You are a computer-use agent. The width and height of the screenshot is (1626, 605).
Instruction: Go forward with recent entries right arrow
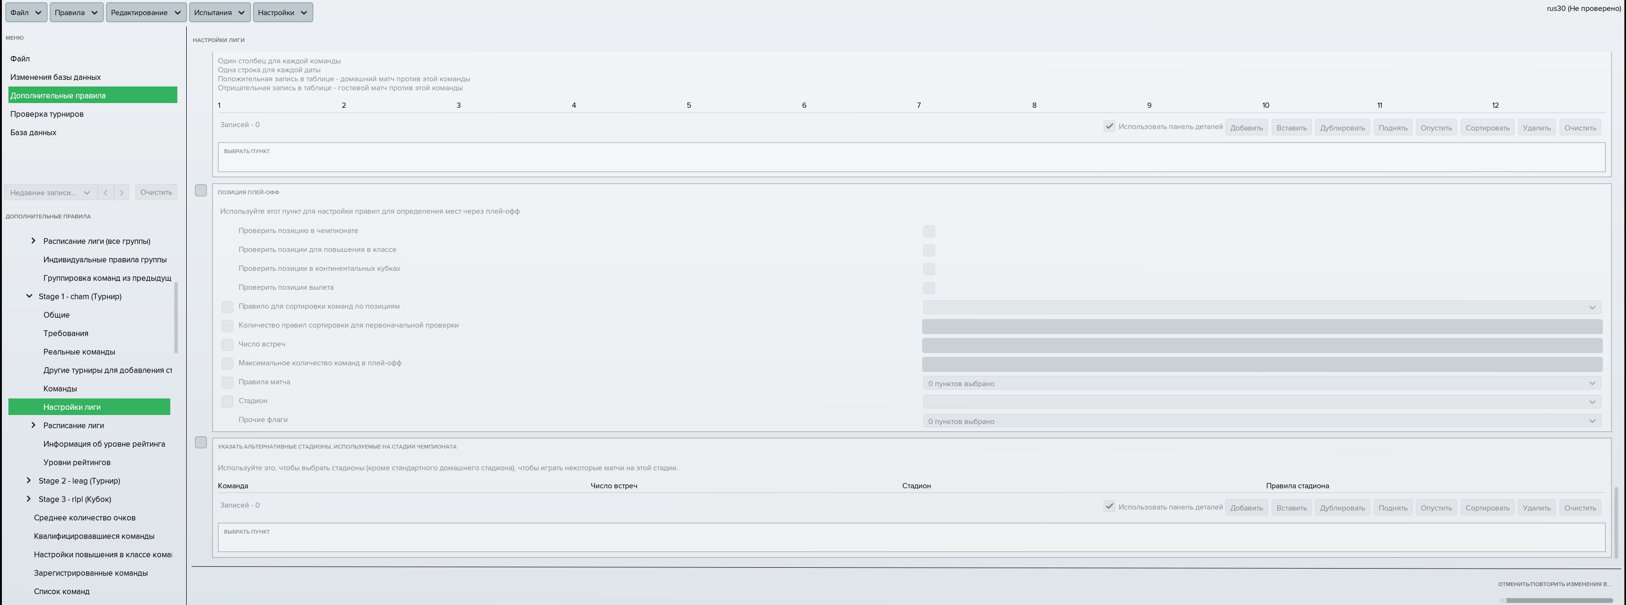122,192
